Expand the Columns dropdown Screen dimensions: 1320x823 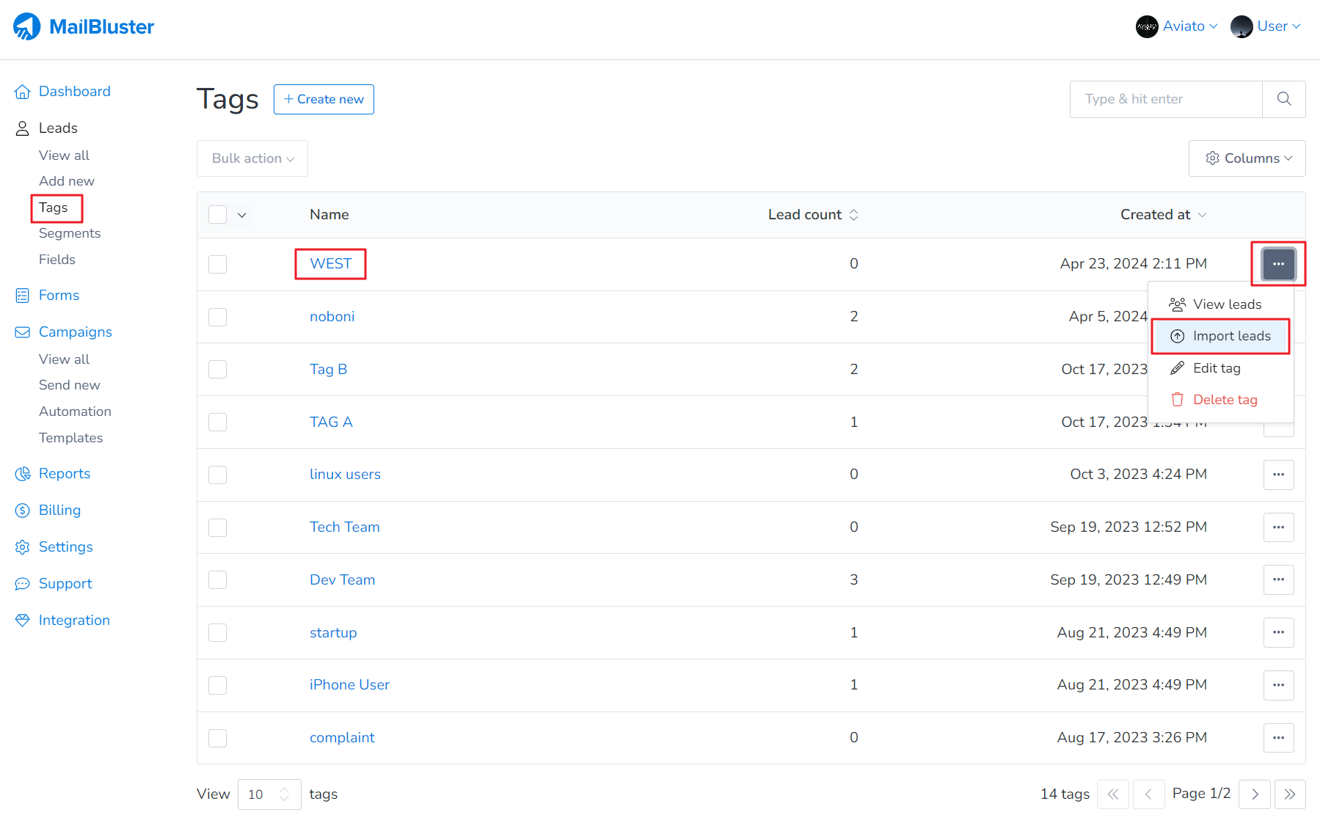[x=1247, y=158]
